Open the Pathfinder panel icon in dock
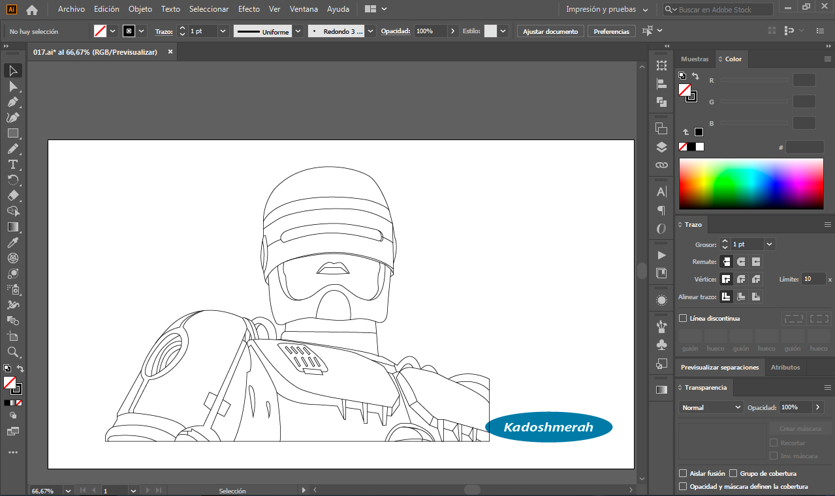This screenshot has height=496, width=835. [661, 102]
